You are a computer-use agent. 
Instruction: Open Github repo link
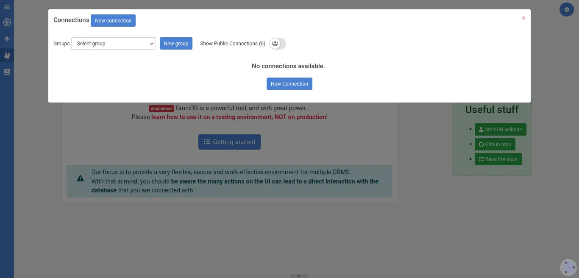click(495, 145)
